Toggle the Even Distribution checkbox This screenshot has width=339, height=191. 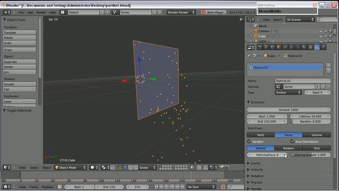pos(292,142)
